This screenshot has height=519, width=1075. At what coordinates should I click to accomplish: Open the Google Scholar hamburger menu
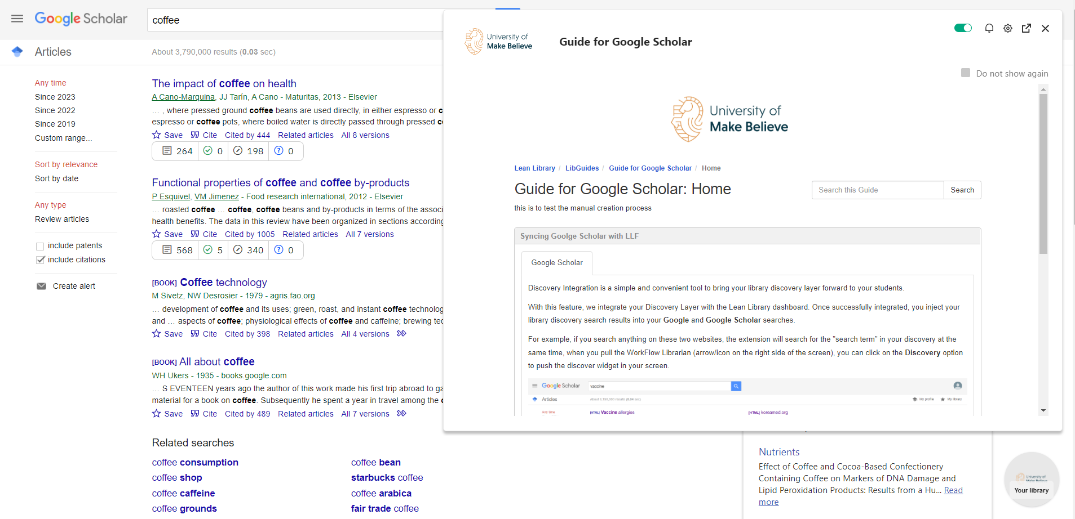click(17, 19)
